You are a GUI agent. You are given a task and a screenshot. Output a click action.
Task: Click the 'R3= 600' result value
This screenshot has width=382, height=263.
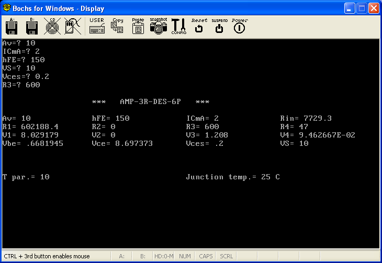click(203, 127)
